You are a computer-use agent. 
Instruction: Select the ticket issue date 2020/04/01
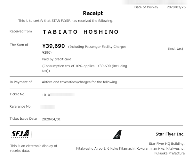(51, 119)
